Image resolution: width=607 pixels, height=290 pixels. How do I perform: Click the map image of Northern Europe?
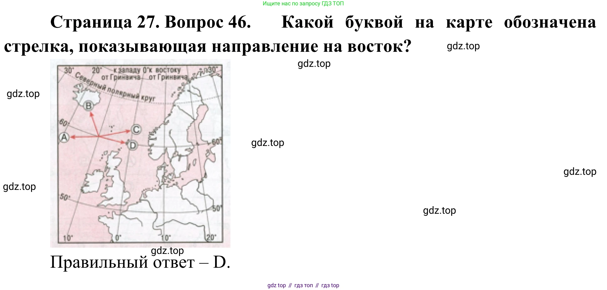140,153
